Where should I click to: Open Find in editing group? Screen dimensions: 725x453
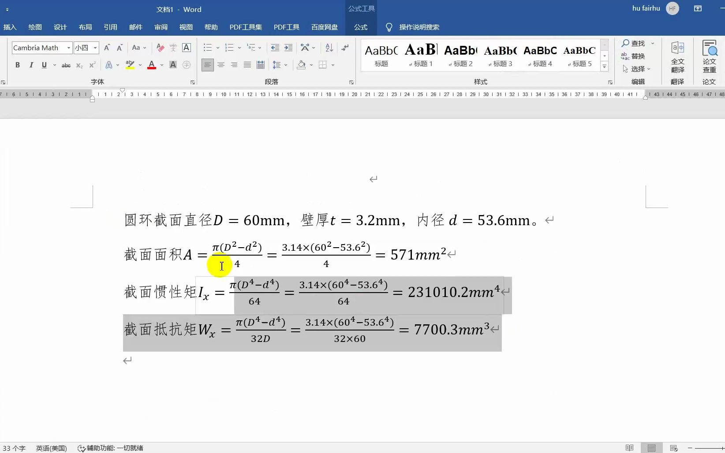coord(634,43)
